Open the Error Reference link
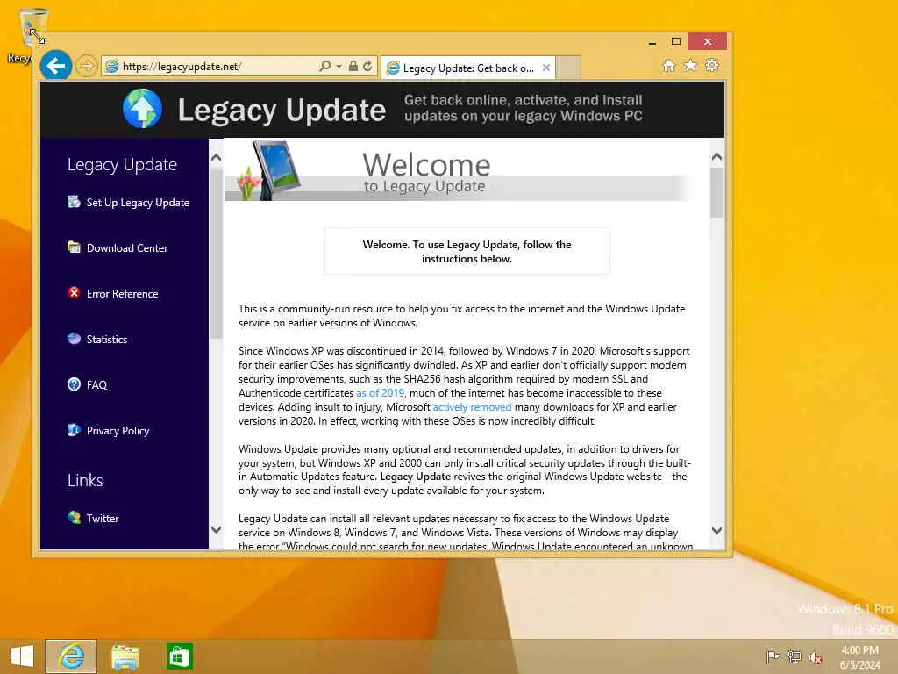 (x=123, y=293)
